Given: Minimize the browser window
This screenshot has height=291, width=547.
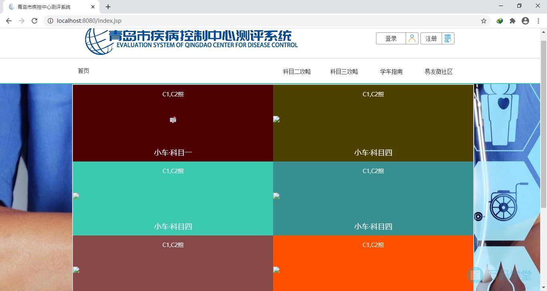Looking at the screenshot, I should click(x=501, y=6).
